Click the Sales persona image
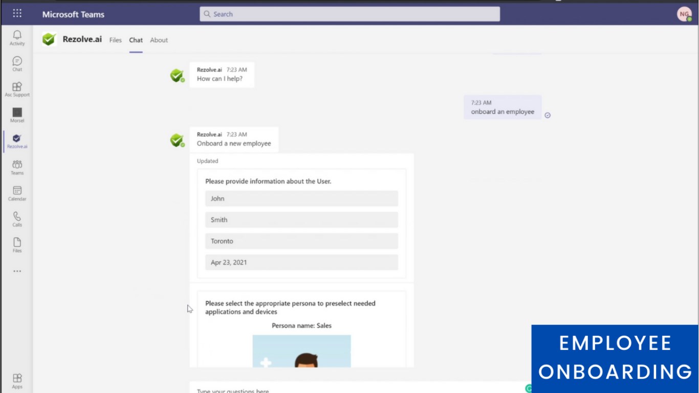This screenshot has width=699, height=393. click(301, 351)
